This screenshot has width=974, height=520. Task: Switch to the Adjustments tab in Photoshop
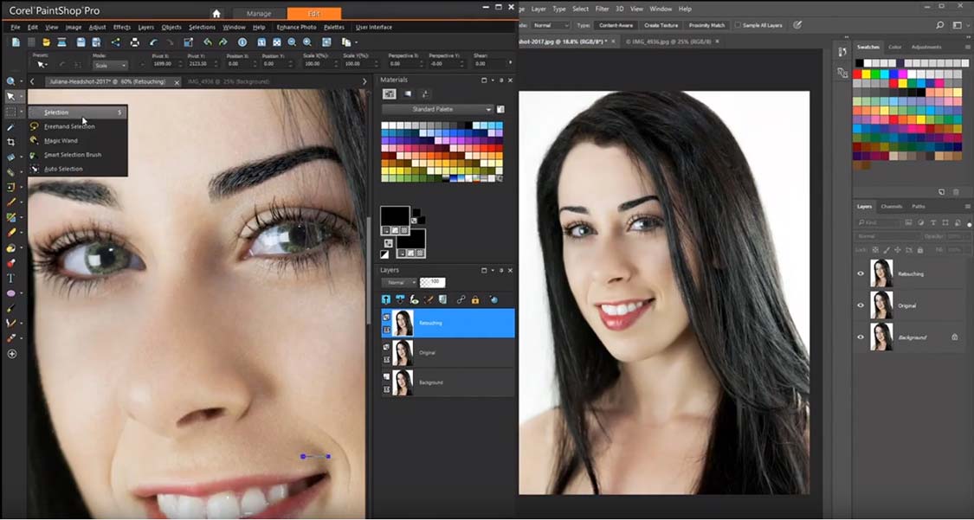[x=926, y=48]
